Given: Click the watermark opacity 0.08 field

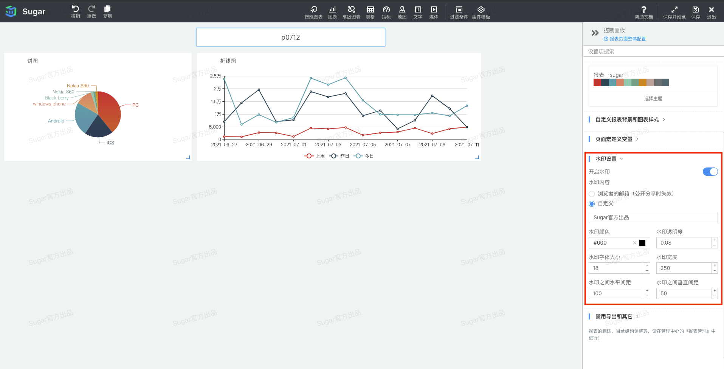Looking at the screenshot, I should pos(684,243).
